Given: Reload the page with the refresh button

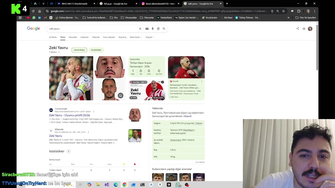Looking at the screenshot, I should tap(33, 11).
